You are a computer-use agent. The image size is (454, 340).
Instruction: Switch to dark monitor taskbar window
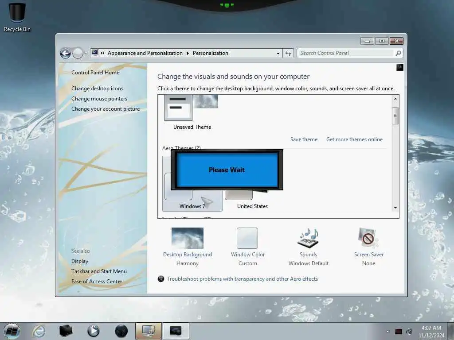(176, 331)
